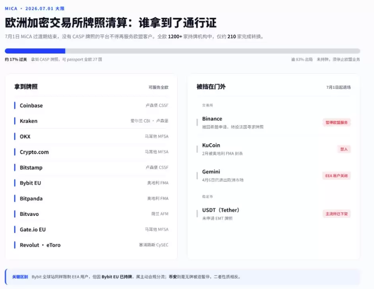Click the "关键区别" note label
374x289 pixels.
(x=20, y=277)
